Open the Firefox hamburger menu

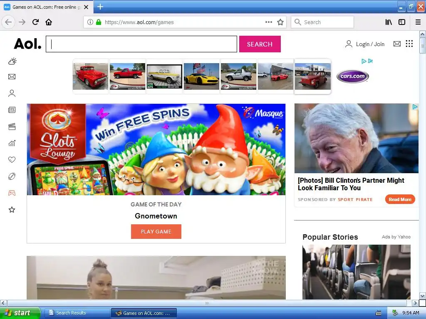418,22
